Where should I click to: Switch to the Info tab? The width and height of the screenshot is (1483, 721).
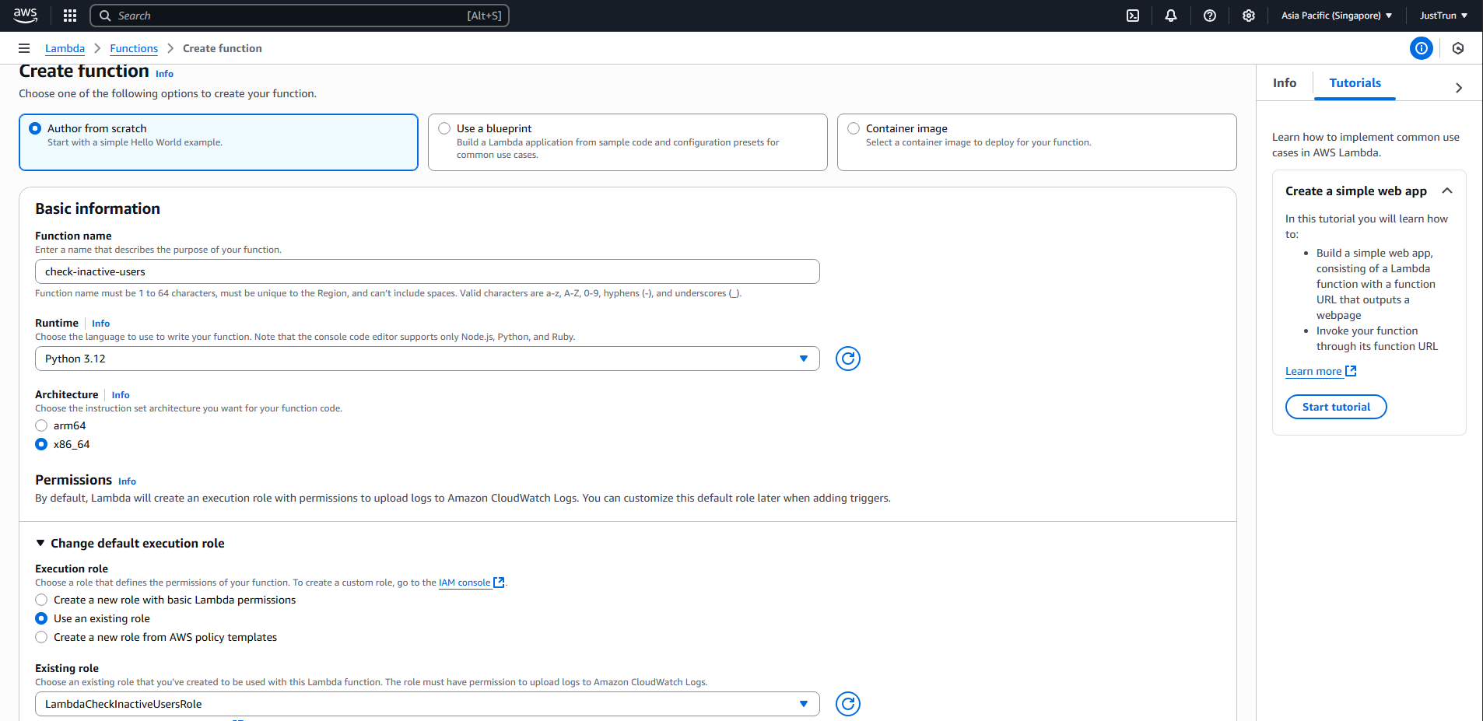tap(1285, 82)
